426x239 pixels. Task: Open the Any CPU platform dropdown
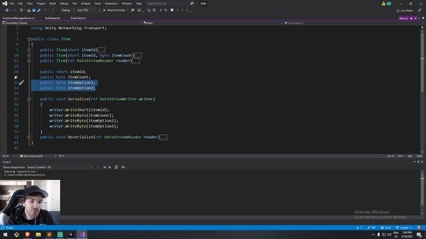pos(89,11)
